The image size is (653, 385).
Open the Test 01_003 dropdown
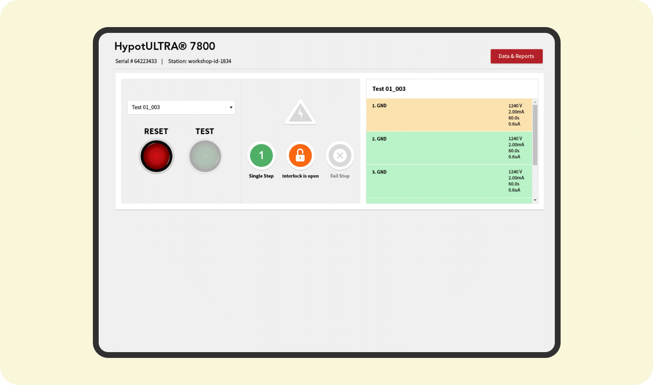181,107
